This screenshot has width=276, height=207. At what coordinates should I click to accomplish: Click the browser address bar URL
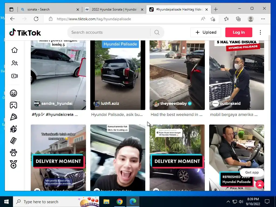point(94,19)
